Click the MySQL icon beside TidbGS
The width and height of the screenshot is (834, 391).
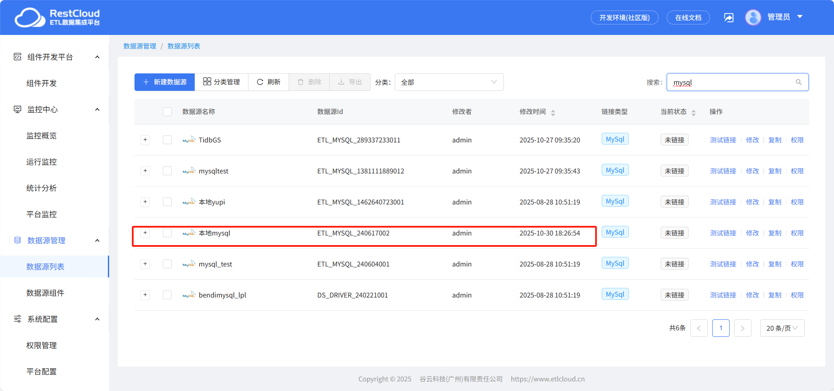coord(189,140)
